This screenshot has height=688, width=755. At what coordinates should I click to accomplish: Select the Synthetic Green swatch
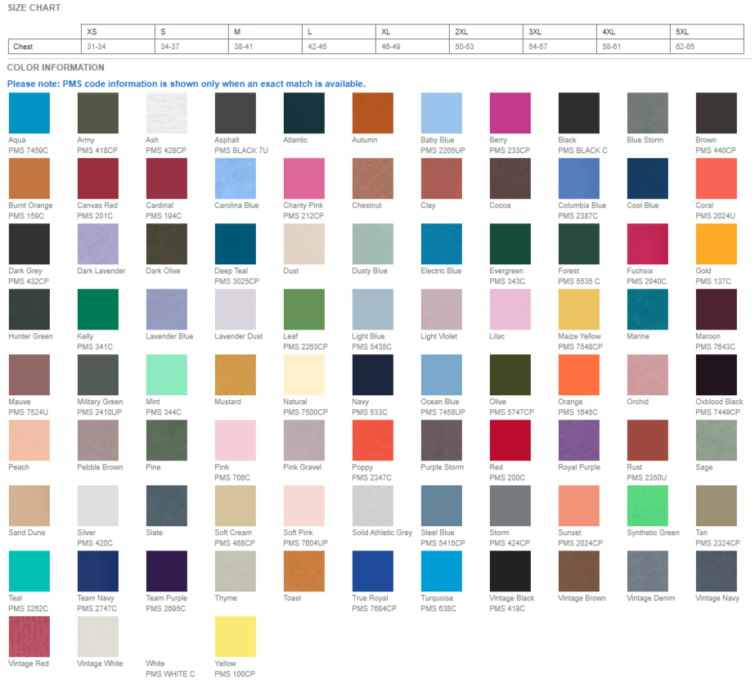(647, 506)
